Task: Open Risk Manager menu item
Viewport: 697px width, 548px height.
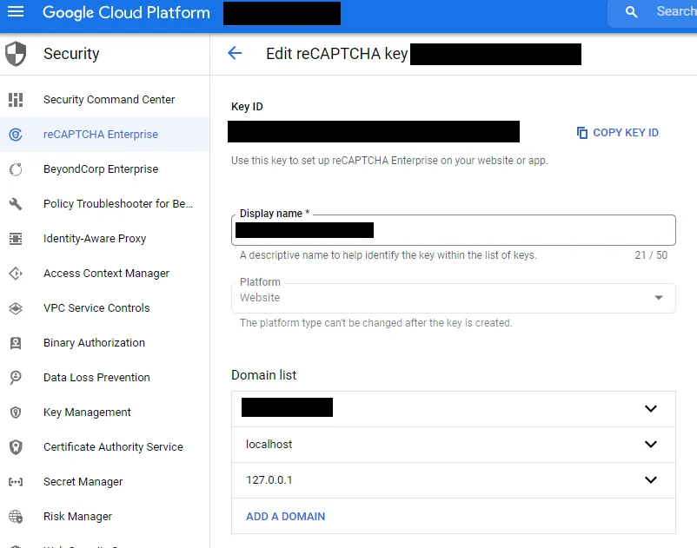Action: point(78,517)
